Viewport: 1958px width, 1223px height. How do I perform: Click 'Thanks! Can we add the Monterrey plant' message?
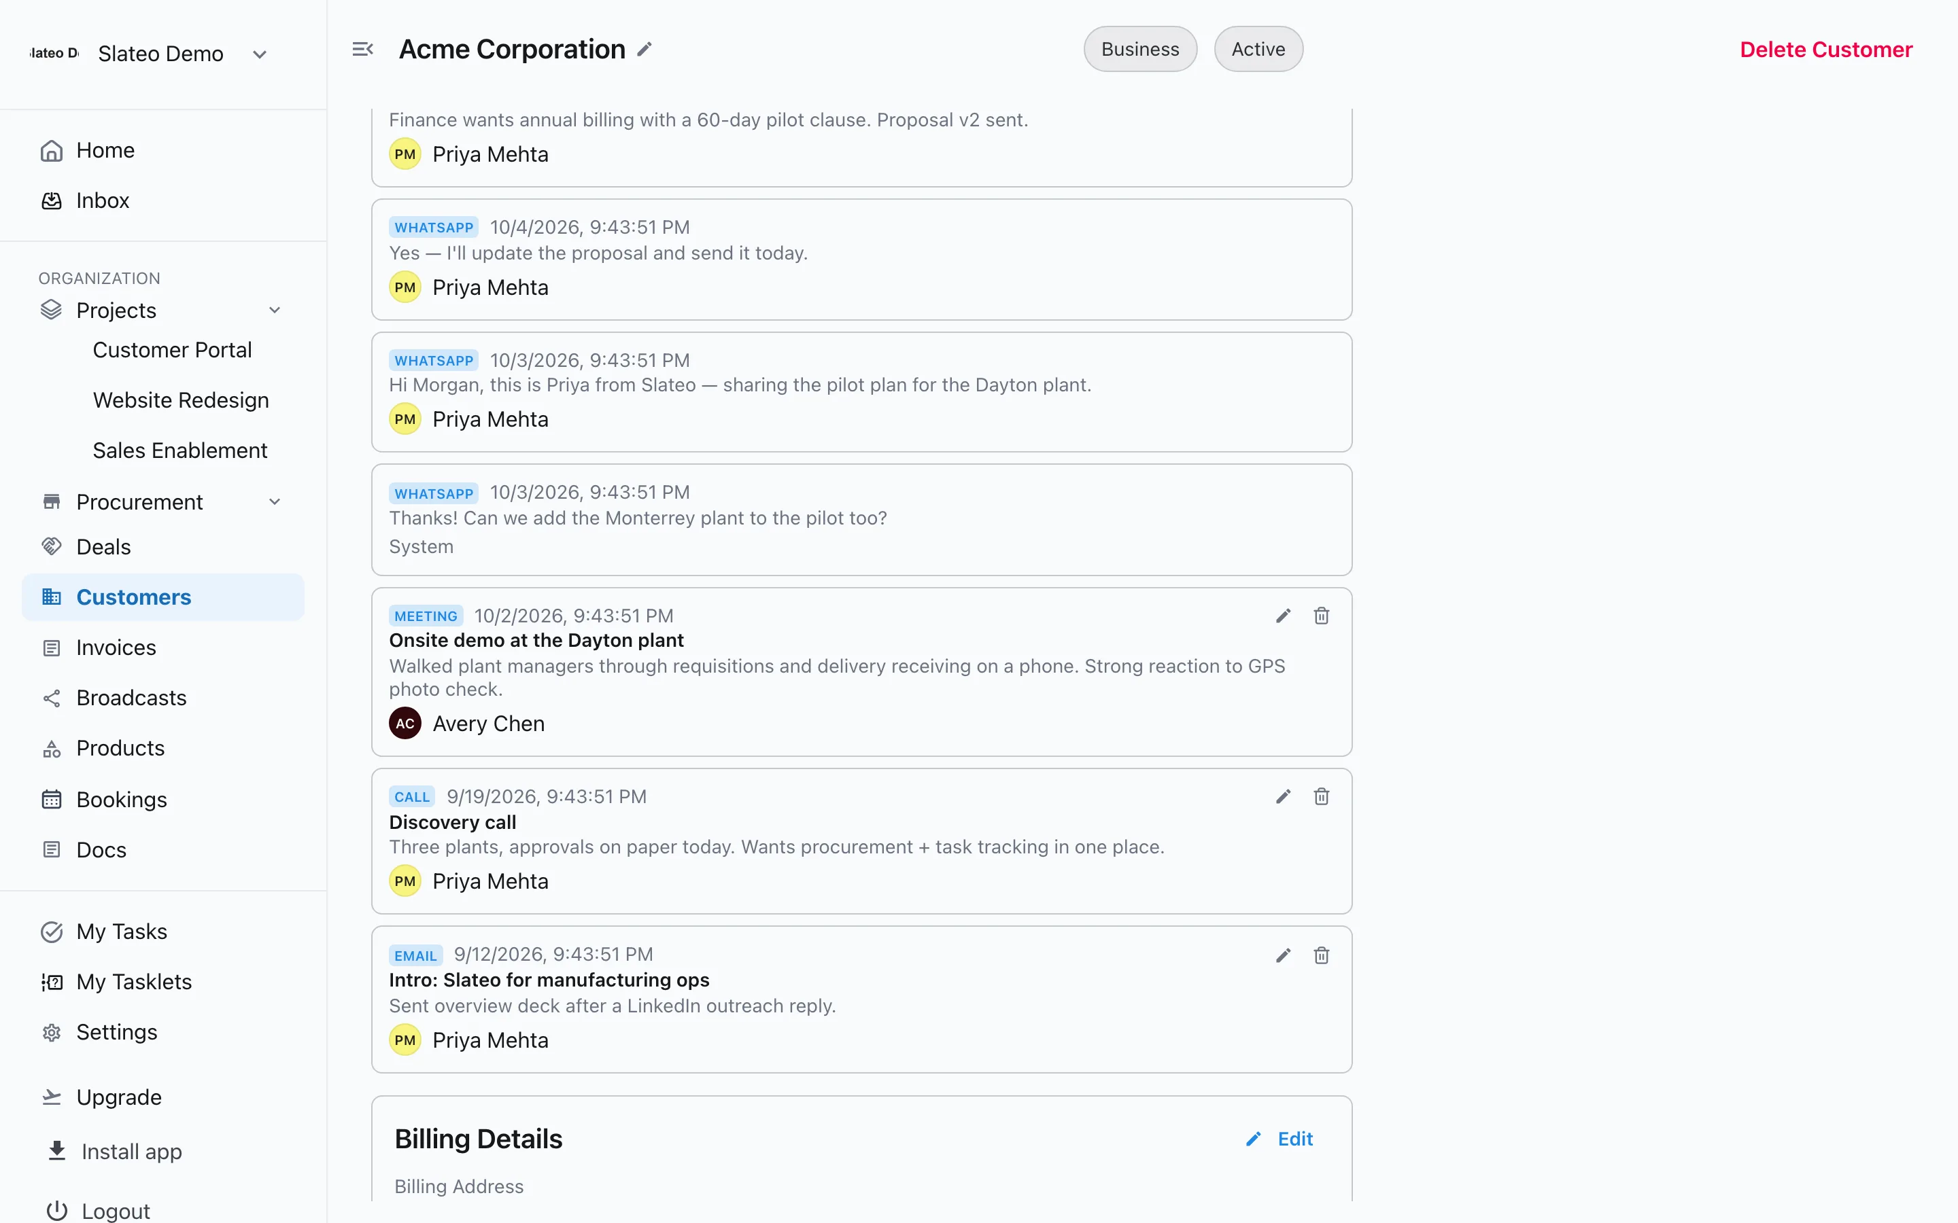click(x=638, y=518)
